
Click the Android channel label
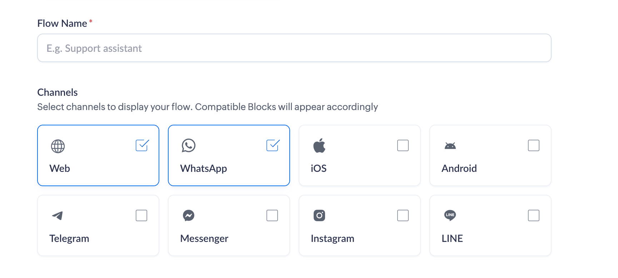[459, 168]
